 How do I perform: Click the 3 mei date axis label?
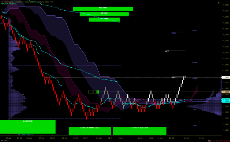(x=140, y=138)
